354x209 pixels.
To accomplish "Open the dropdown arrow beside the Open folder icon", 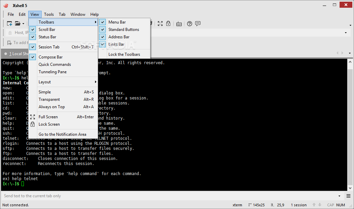I will coord(23,24).
